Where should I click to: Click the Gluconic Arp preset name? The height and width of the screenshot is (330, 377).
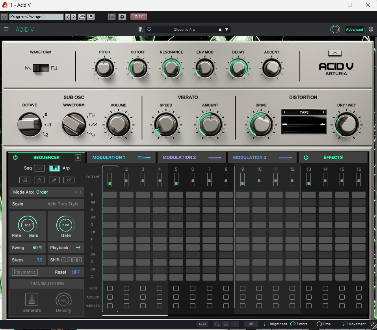184,29
